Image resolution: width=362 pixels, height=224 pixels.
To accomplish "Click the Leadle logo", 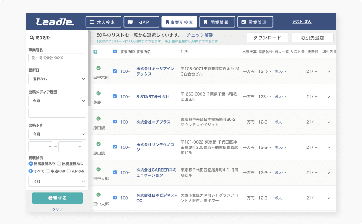I will pos(55,22).
